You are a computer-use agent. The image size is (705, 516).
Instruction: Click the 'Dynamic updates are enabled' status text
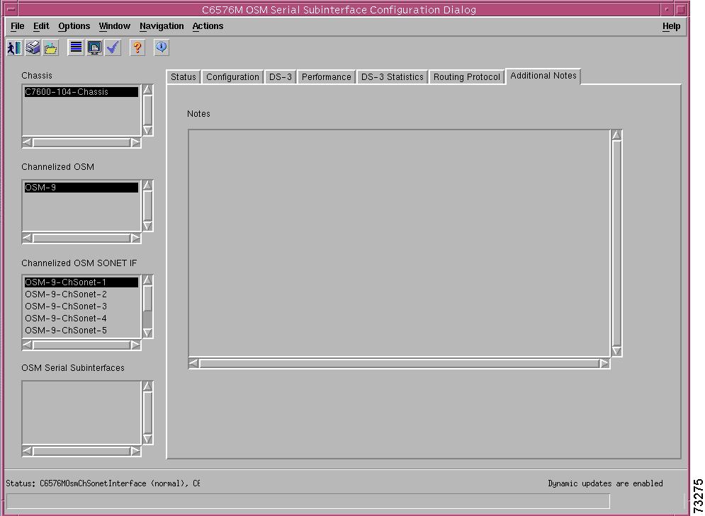click(605, 483)
